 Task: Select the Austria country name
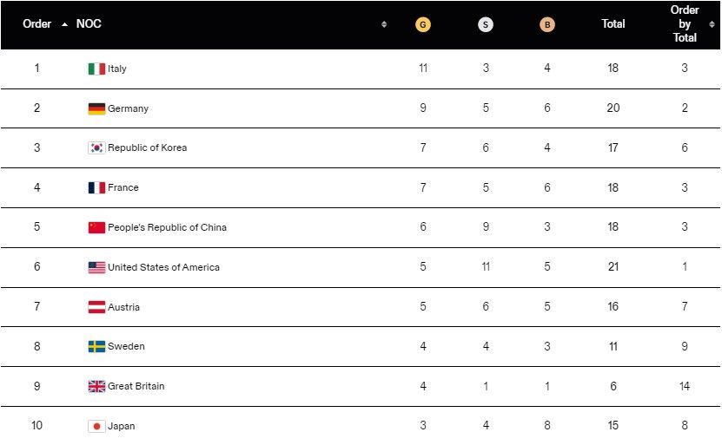123,307
